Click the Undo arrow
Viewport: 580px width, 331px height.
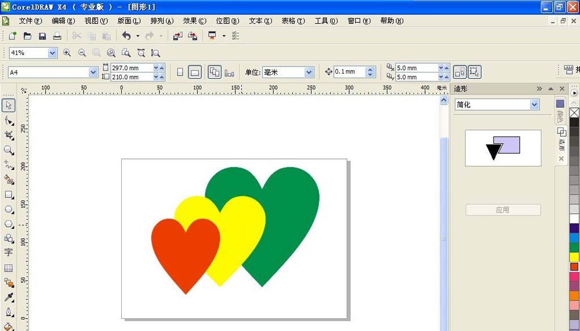point(126,36)
